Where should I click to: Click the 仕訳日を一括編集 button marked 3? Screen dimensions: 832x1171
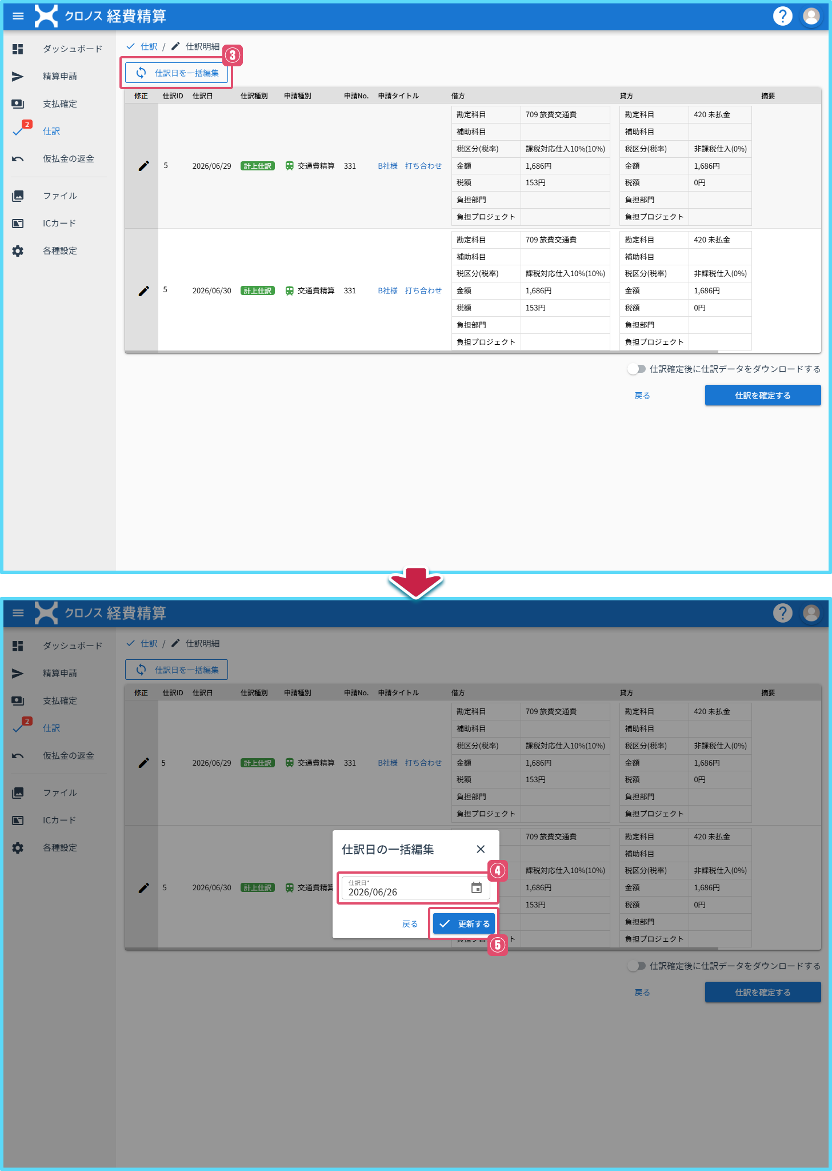pyautogui.click(x=177, y=73)
